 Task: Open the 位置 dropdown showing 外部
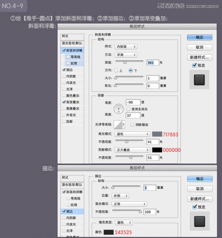point(120,196)
